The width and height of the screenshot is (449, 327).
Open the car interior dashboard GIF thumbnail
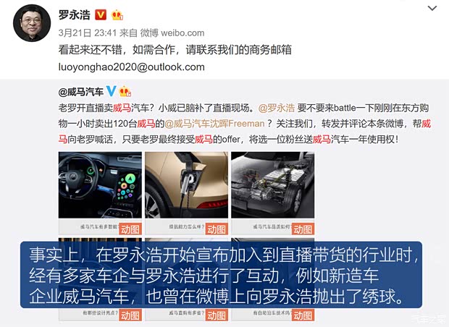(100, 184)
